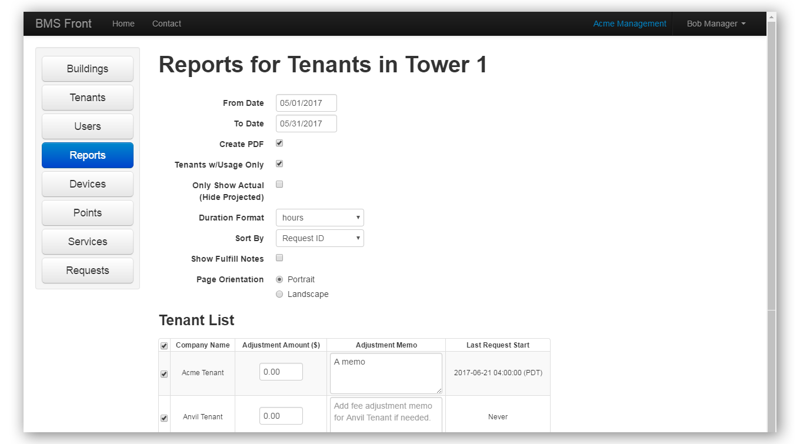The height and width of the screenshot is (444, 800).
Task: Click the Adjustment Amount ($) column header
Action: pos(281,345)
